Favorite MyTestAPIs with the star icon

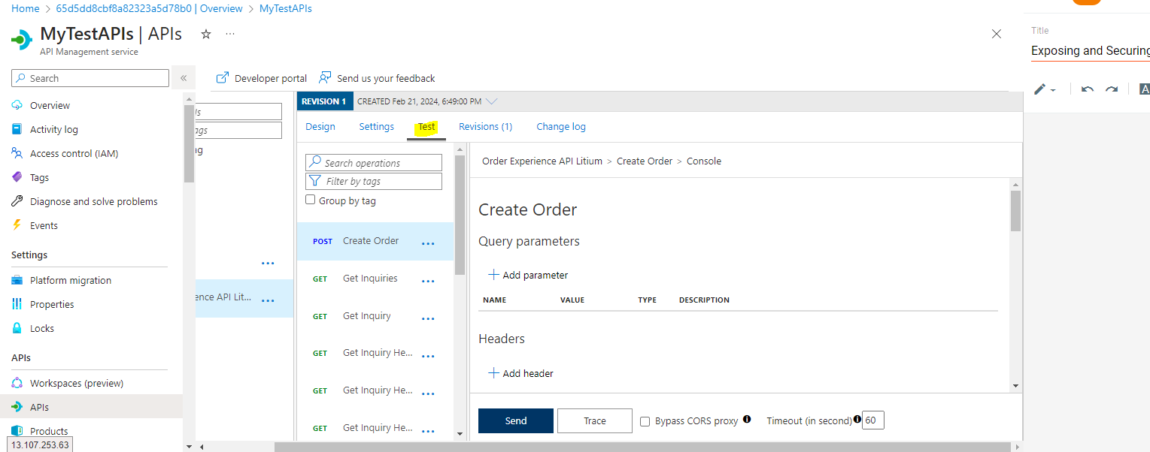(x=206, y=34)
